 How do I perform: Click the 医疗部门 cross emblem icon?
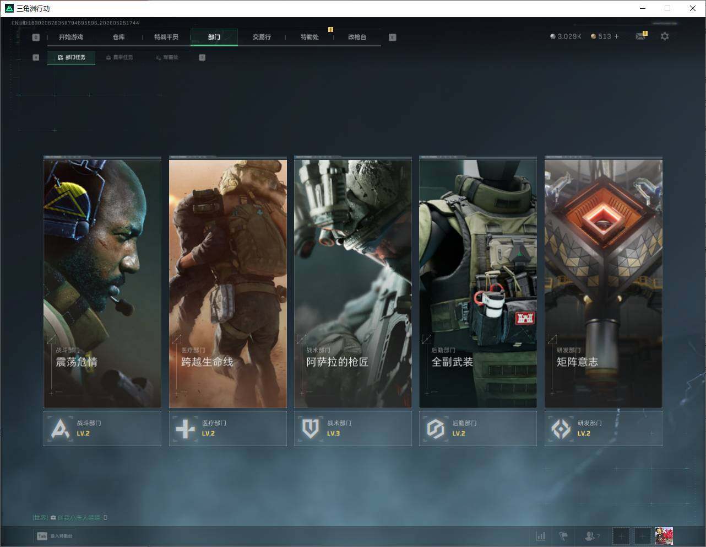(186, 428)
